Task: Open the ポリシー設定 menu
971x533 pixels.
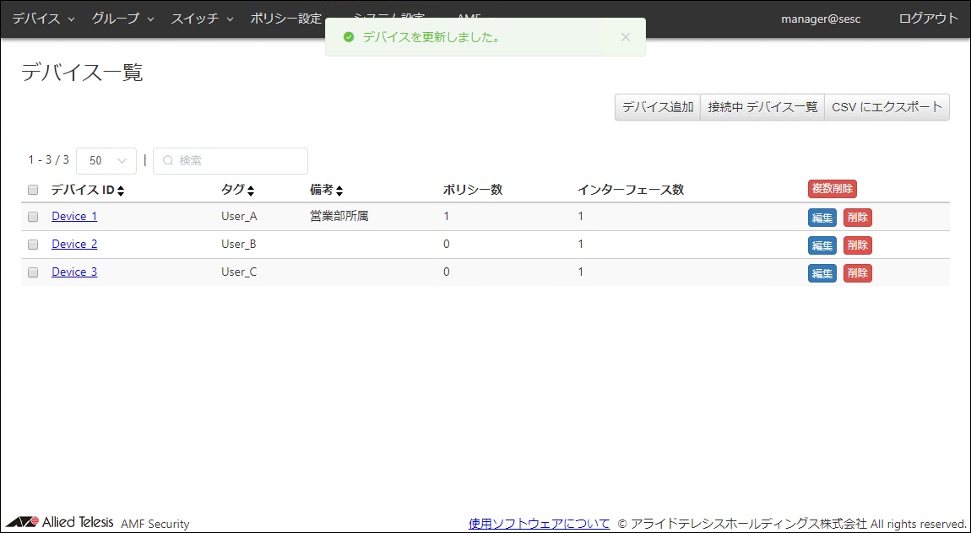Action: pos(287,19)
